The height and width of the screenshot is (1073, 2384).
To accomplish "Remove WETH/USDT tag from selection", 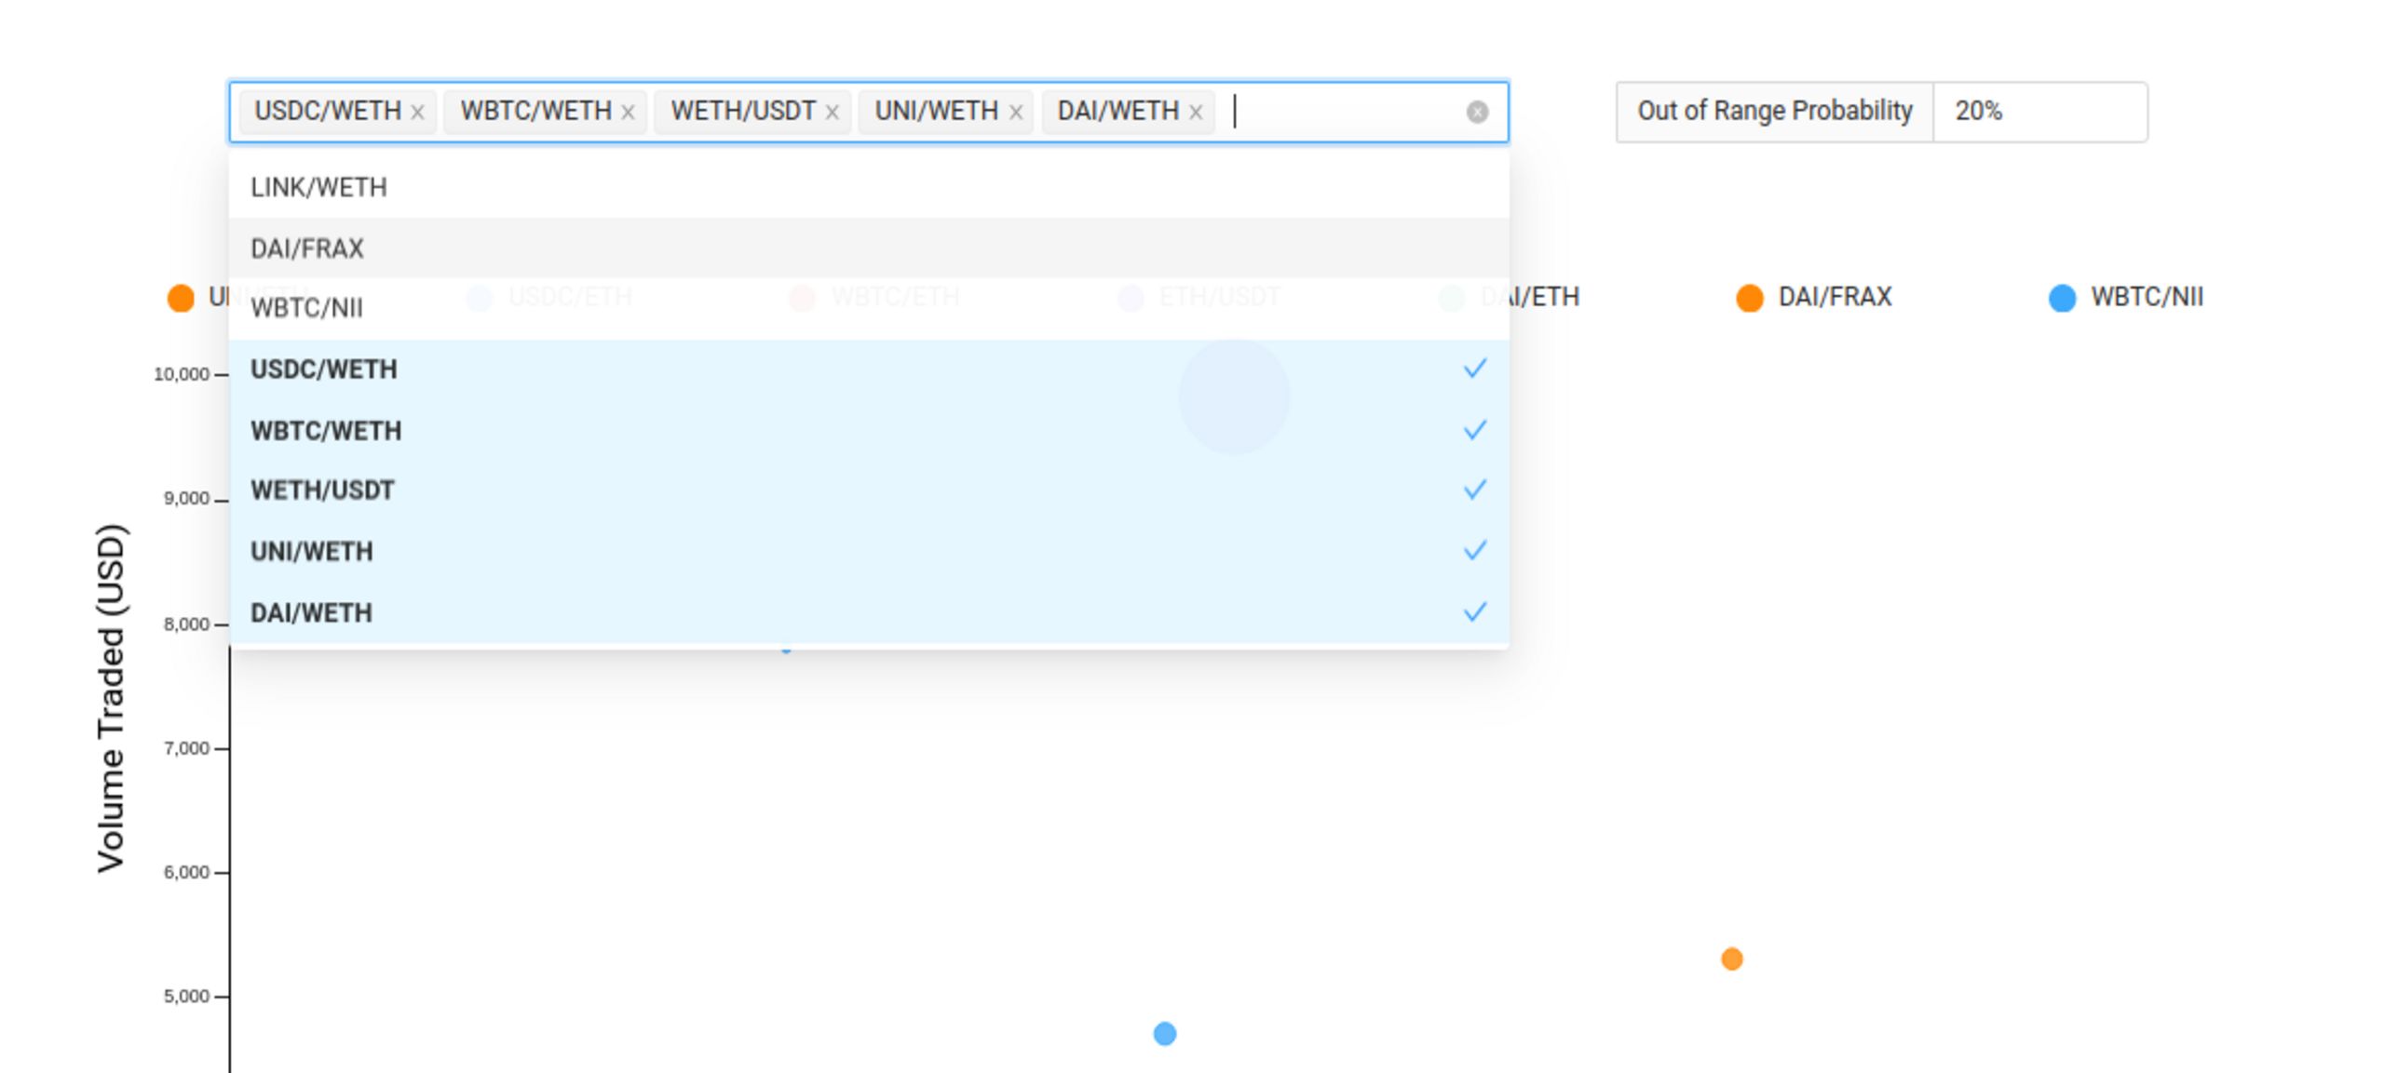I will pyautogui.click(x=833, y=111).
